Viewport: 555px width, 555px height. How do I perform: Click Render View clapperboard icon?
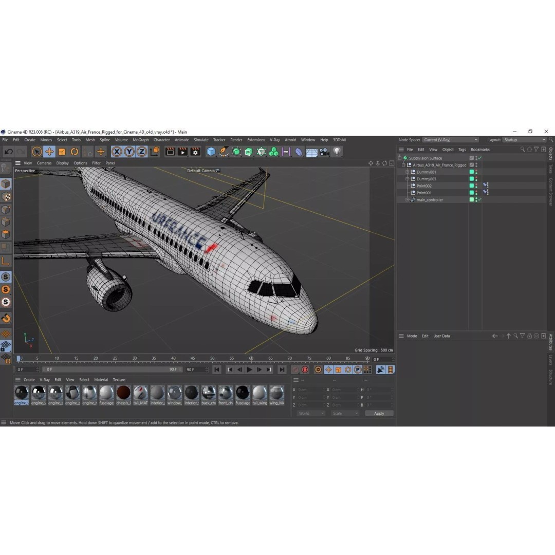click(170, 152)
